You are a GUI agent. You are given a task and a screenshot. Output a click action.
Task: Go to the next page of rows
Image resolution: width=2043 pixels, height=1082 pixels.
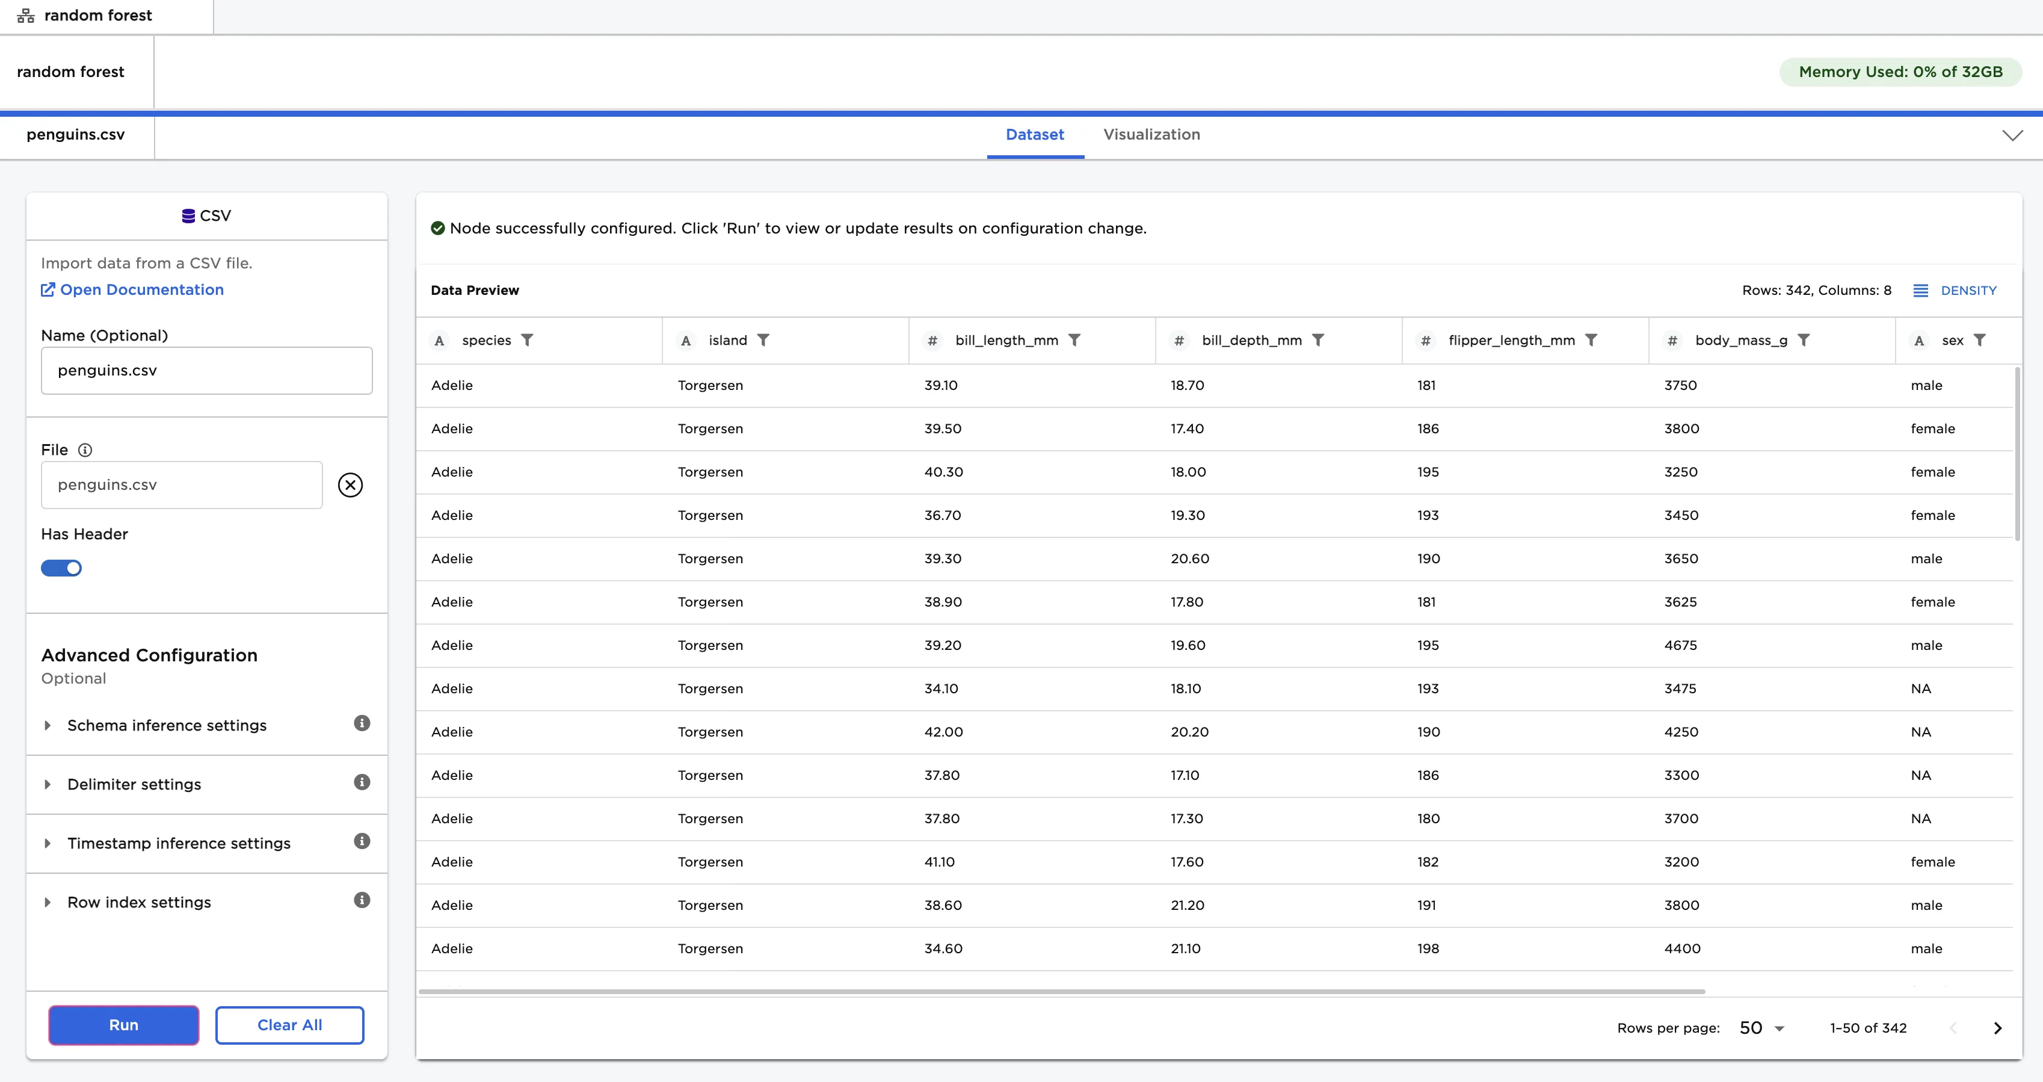point(1998,1027)
